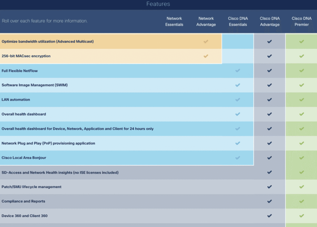Select the 256-bit MACsec encryption feature label
The height and width of the screenshot is (227, 317).
(25, 56)
